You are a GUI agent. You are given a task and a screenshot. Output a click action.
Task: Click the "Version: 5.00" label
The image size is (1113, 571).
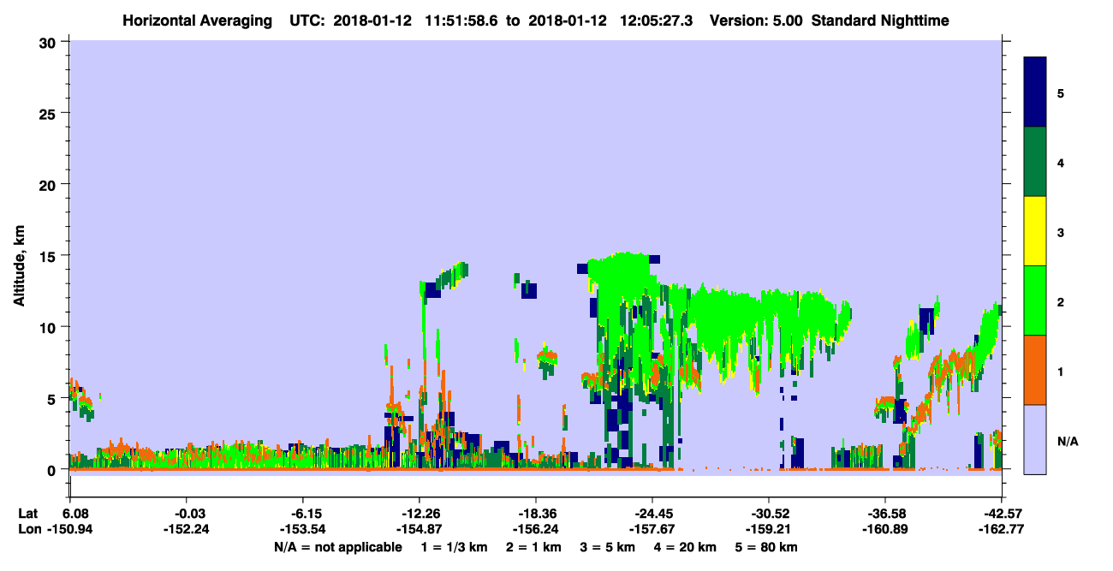[752, 20]
